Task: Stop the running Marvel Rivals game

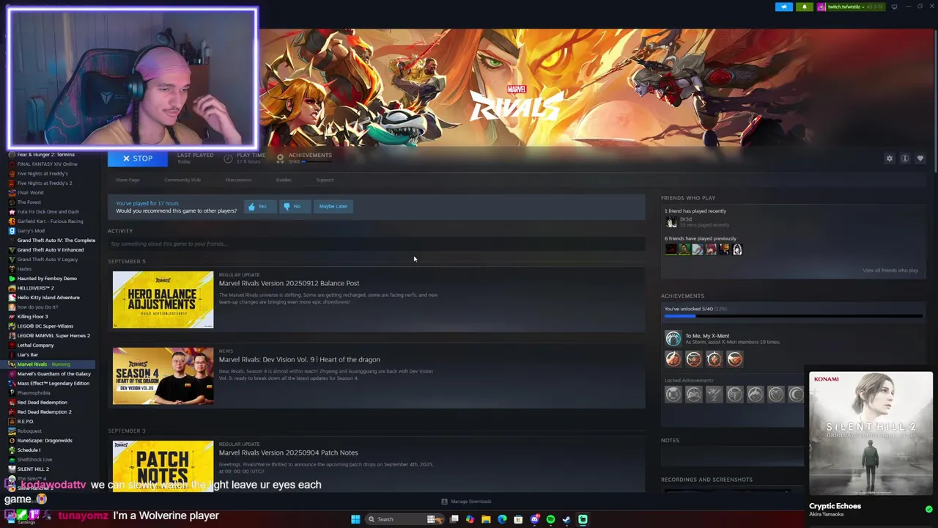Action: pyautogui.click(x=138, y=158)
